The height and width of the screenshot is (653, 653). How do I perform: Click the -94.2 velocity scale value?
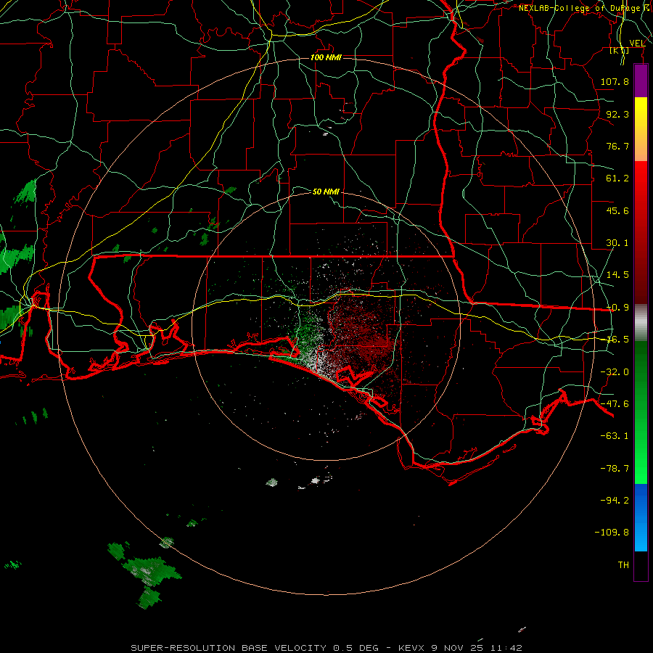(x=615, y=501)
